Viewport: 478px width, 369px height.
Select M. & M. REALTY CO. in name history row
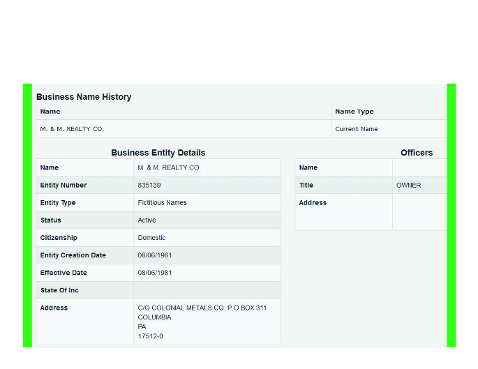72,129
